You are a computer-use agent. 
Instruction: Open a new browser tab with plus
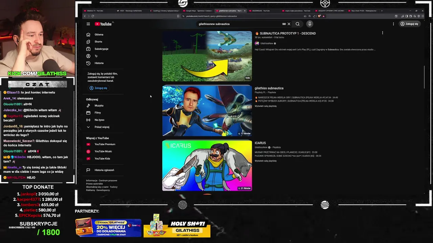click(382, 11)
